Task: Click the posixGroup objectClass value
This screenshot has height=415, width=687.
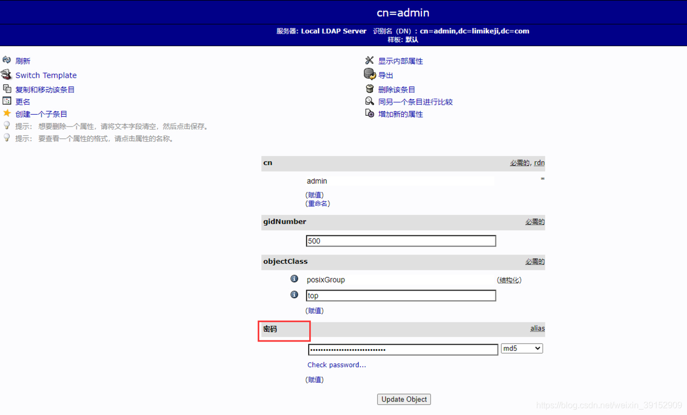Action: click(x=326, y=280)
